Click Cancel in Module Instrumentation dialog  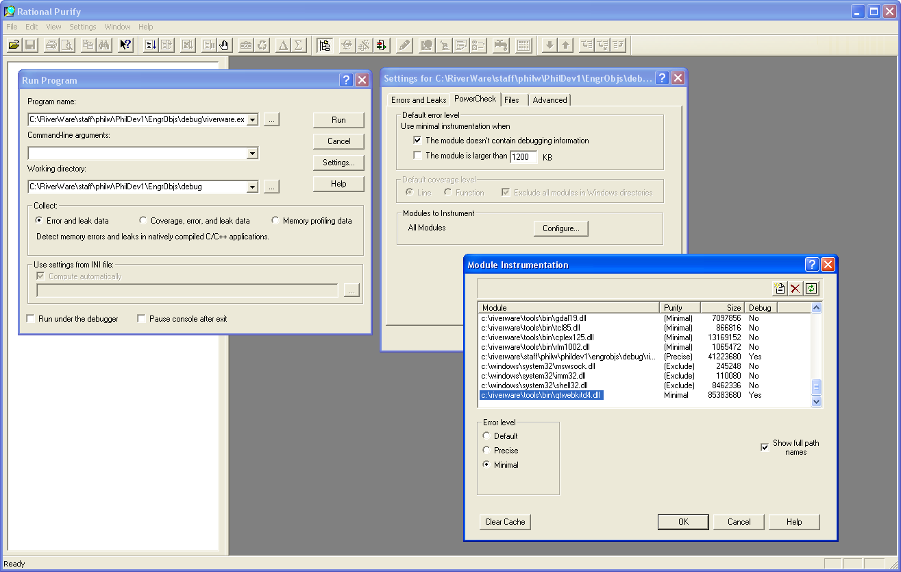pos(739,522)
